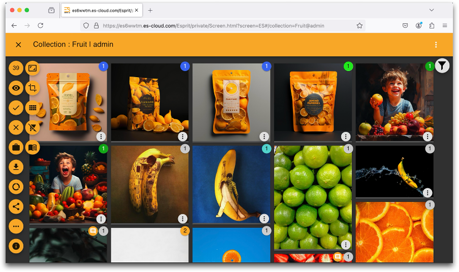
Task: Click the download button
Action: point(16,167)
